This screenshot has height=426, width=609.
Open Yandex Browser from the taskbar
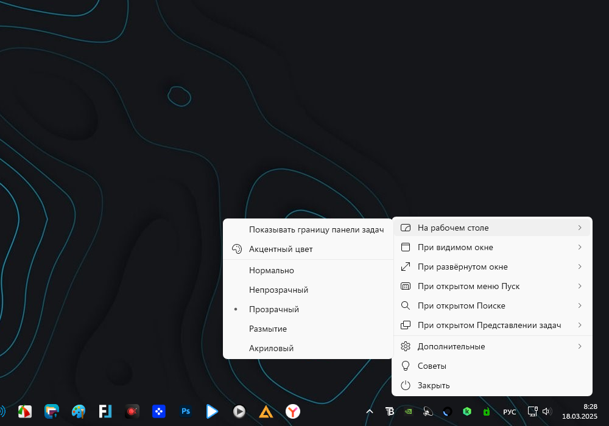coord(293,411)
